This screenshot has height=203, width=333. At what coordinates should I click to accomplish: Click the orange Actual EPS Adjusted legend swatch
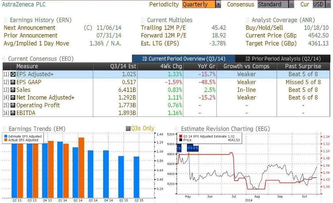[x=6, y=140]
